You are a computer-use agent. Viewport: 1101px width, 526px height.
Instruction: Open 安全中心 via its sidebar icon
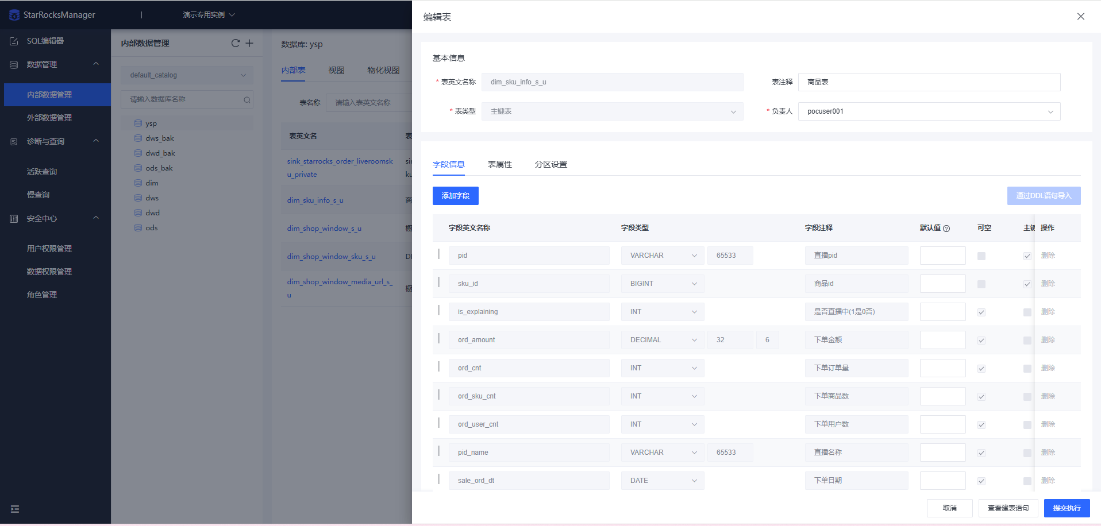click(x=13, y=218)
